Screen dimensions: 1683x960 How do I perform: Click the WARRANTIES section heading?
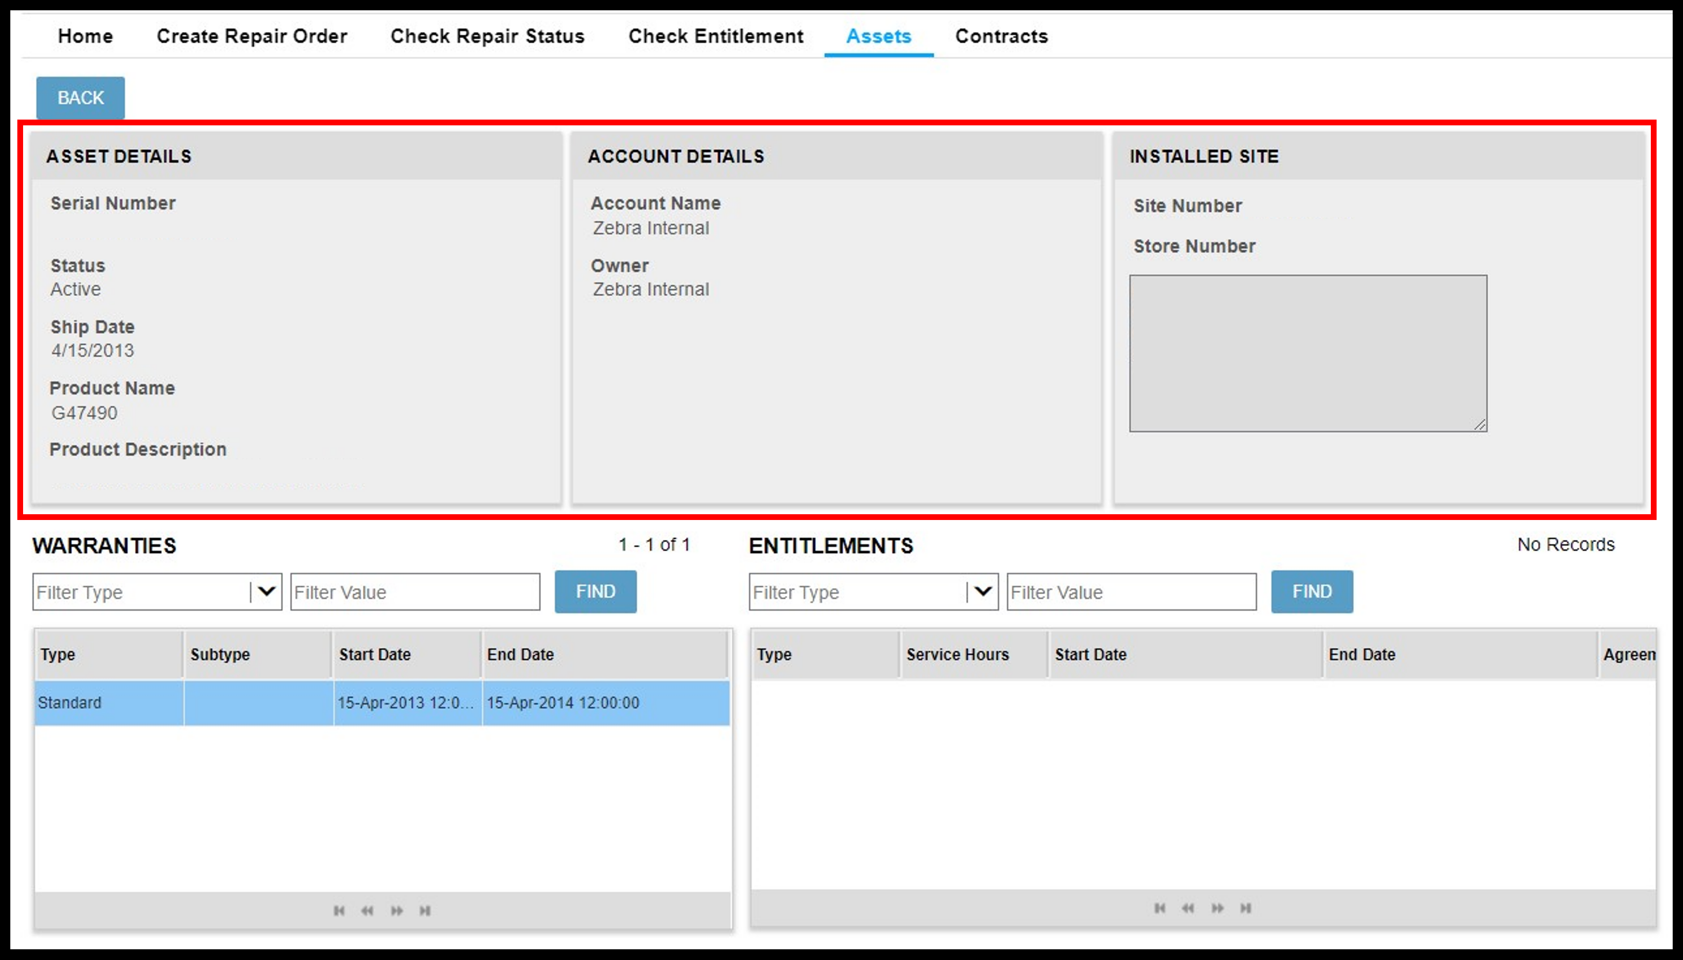pos(104,545)
